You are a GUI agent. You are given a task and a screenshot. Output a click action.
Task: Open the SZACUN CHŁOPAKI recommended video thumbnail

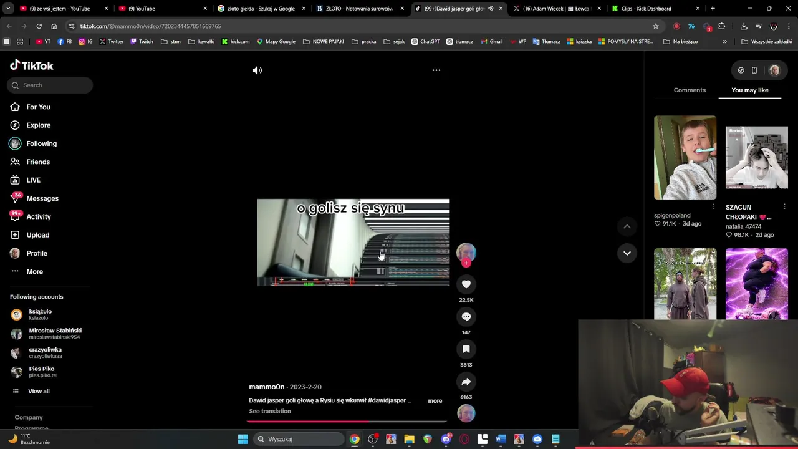point(757,158)
